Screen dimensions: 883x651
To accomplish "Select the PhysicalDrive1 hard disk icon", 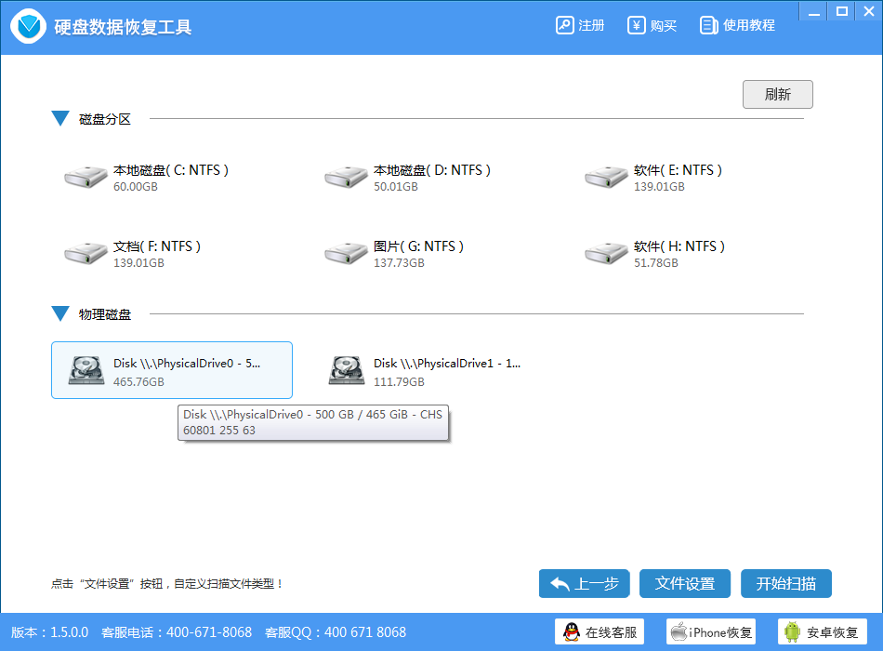I will 346,370.
